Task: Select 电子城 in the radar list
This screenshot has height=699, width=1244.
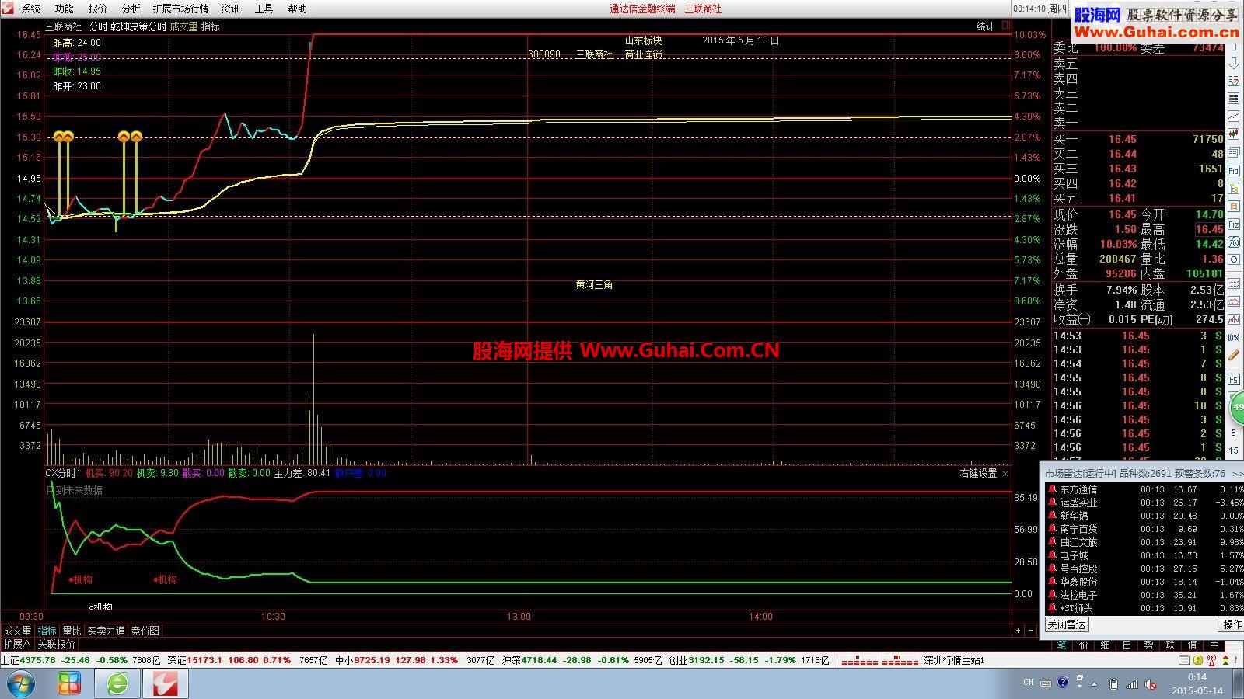Action: [1074, 555]
